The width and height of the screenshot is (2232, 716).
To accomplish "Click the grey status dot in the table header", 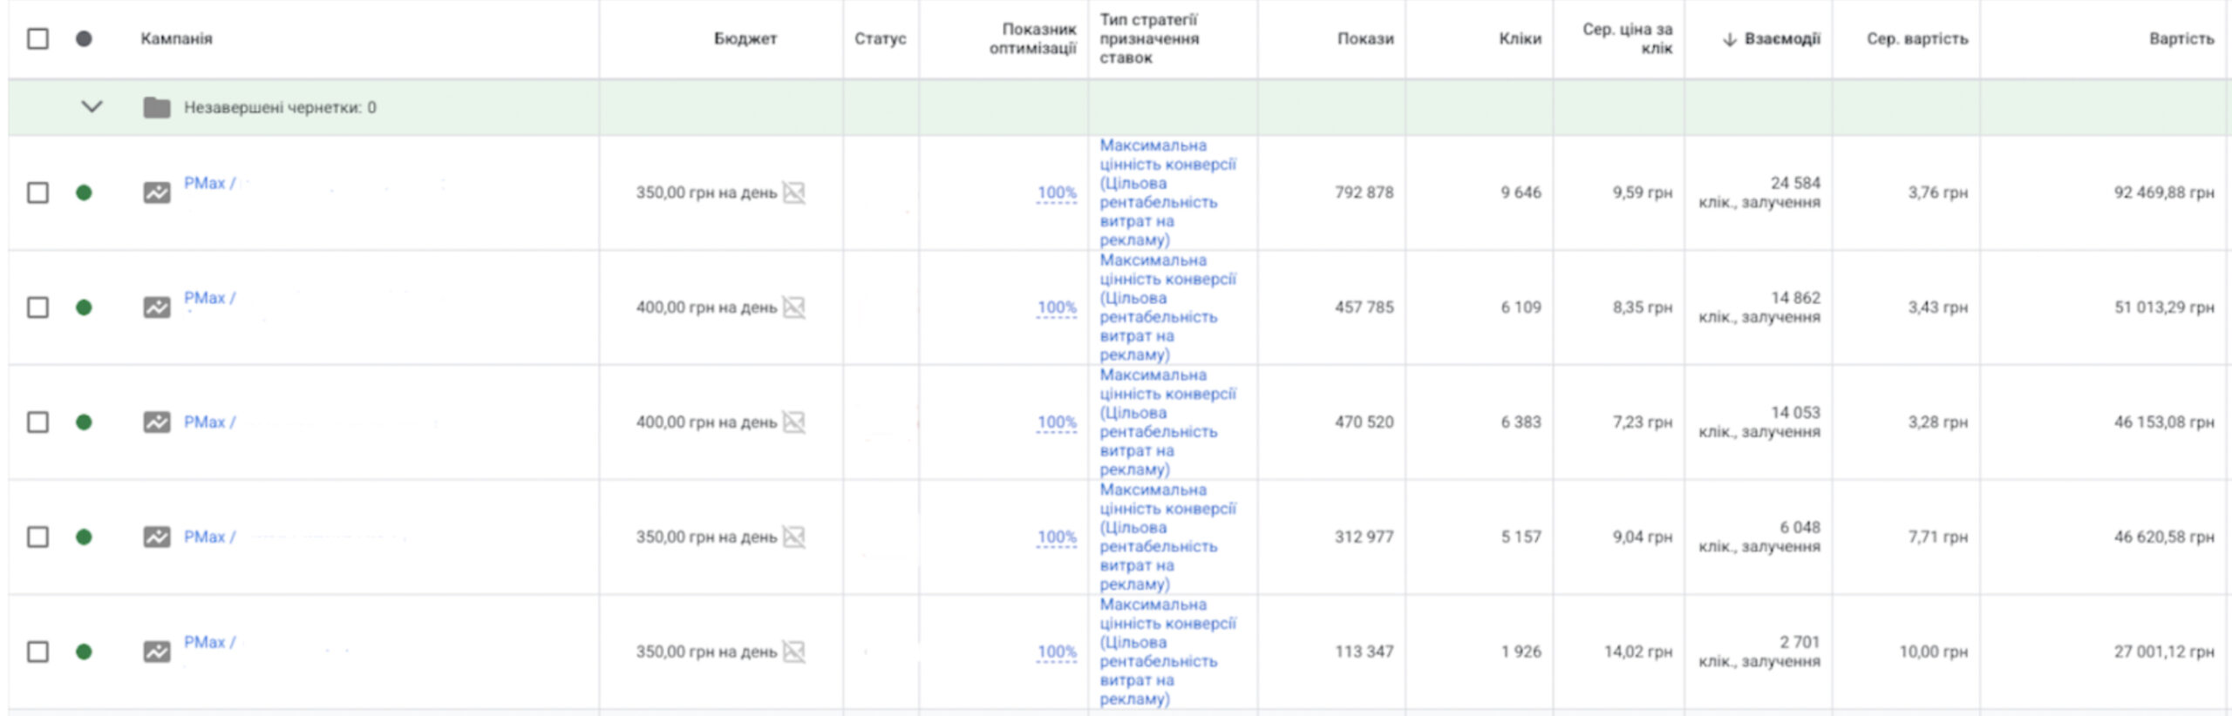I will tap(84, 38).
